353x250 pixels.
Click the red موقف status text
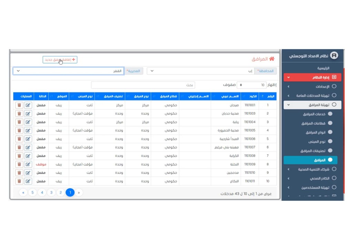pos(41,164)
